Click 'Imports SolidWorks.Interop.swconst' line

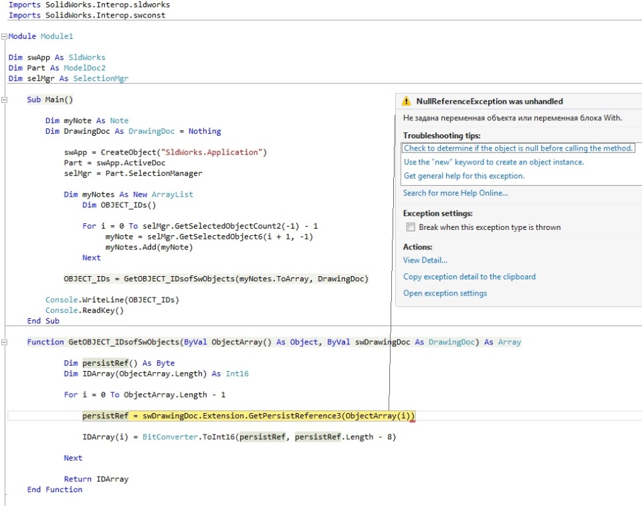point(87,15)
